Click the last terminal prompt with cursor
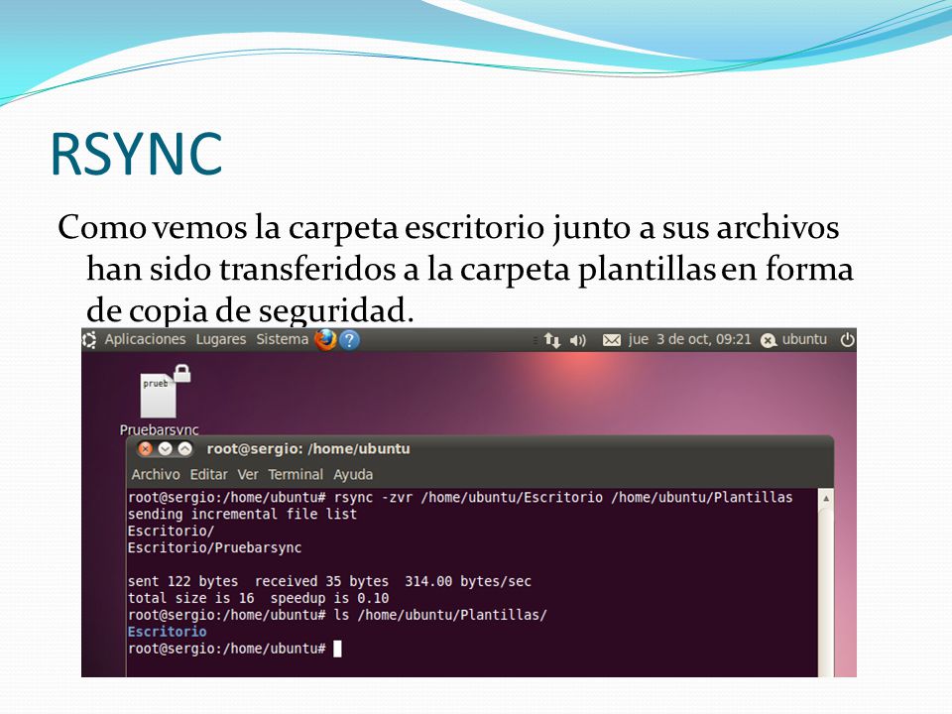Viewport: 952px width, 714px height. pos(234,649)
